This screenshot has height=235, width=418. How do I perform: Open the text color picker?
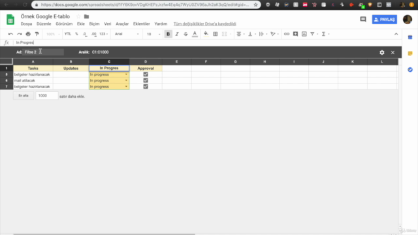coord(195,34)
